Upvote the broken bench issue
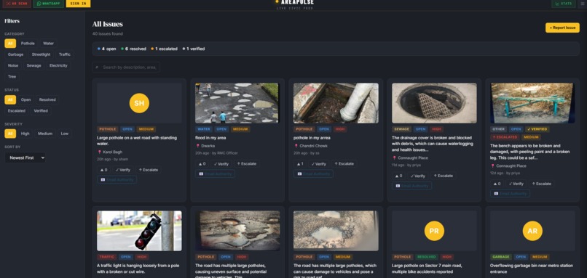 (497, 184)
